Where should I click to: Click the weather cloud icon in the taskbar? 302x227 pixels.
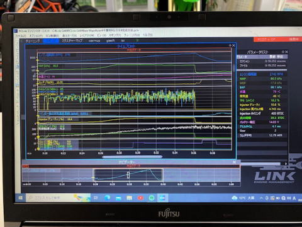coord(235,198)
